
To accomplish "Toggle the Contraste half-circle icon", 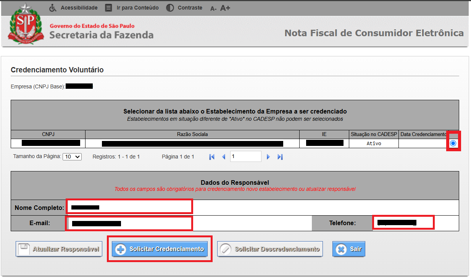I will [170, 8].
